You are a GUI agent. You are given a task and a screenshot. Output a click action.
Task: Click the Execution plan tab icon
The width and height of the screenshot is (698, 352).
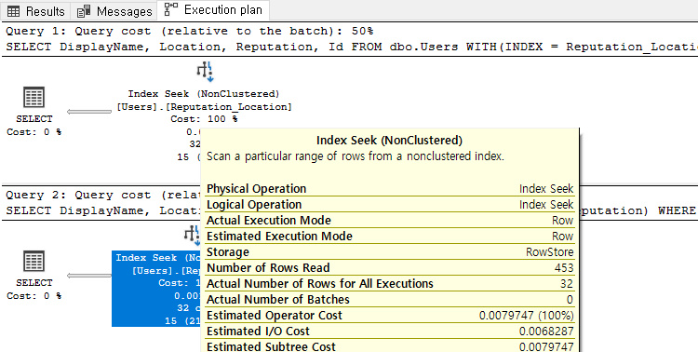coord(171,9)
